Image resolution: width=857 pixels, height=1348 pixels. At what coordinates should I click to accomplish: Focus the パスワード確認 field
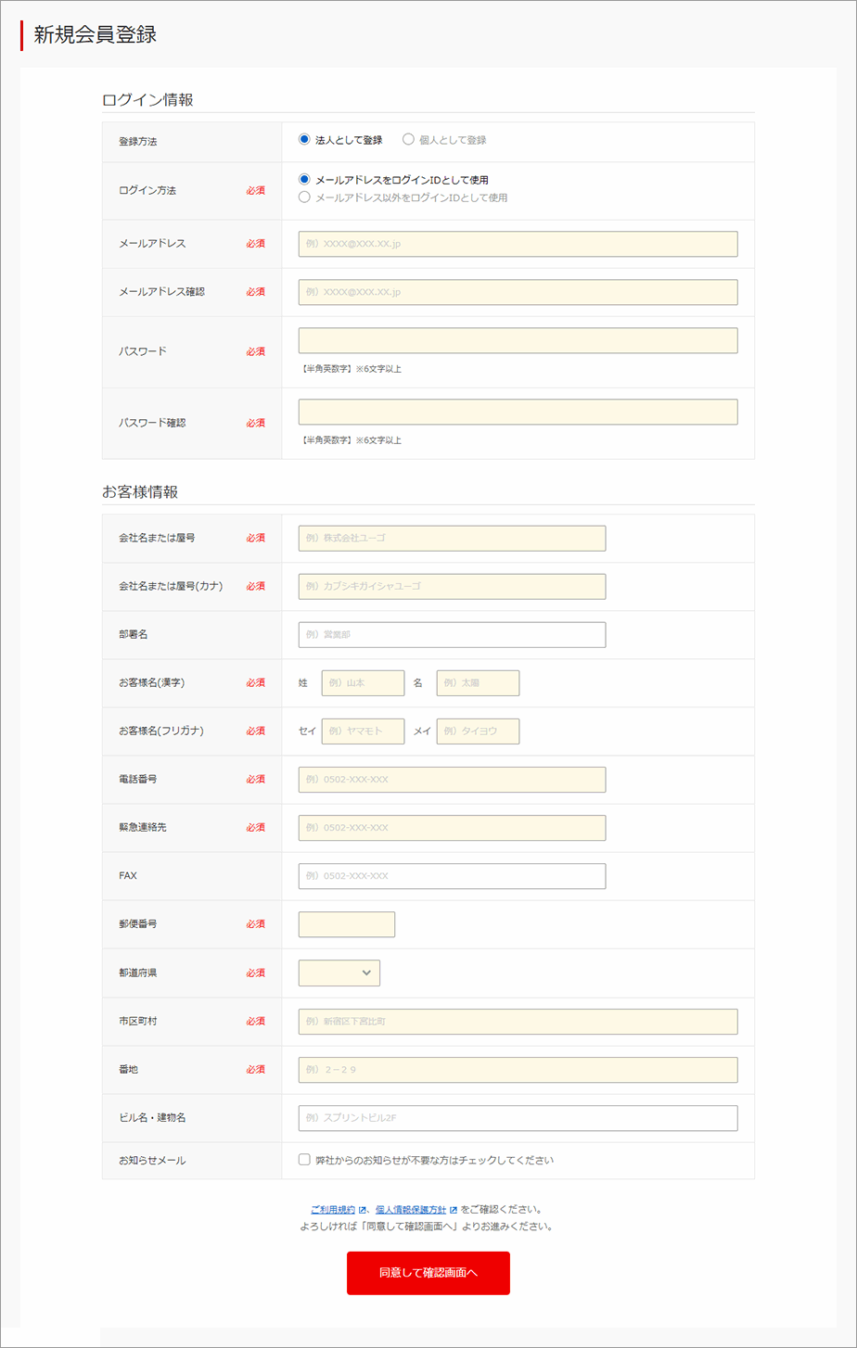tap(518, 412)
